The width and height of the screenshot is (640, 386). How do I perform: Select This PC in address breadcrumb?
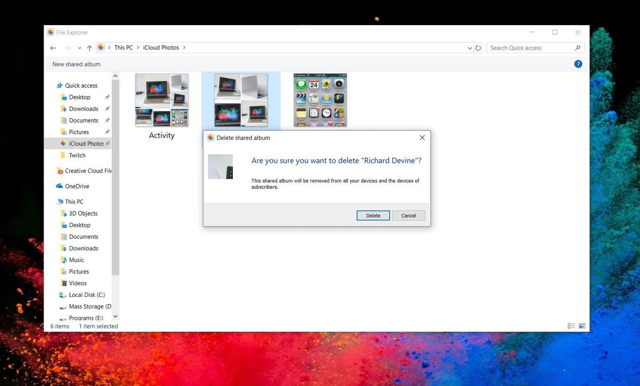point(123,48)
